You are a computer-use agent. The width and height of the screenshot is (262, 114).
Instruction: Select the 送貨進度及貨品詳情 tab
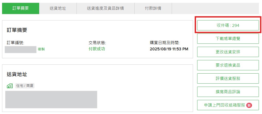point(105,8)
